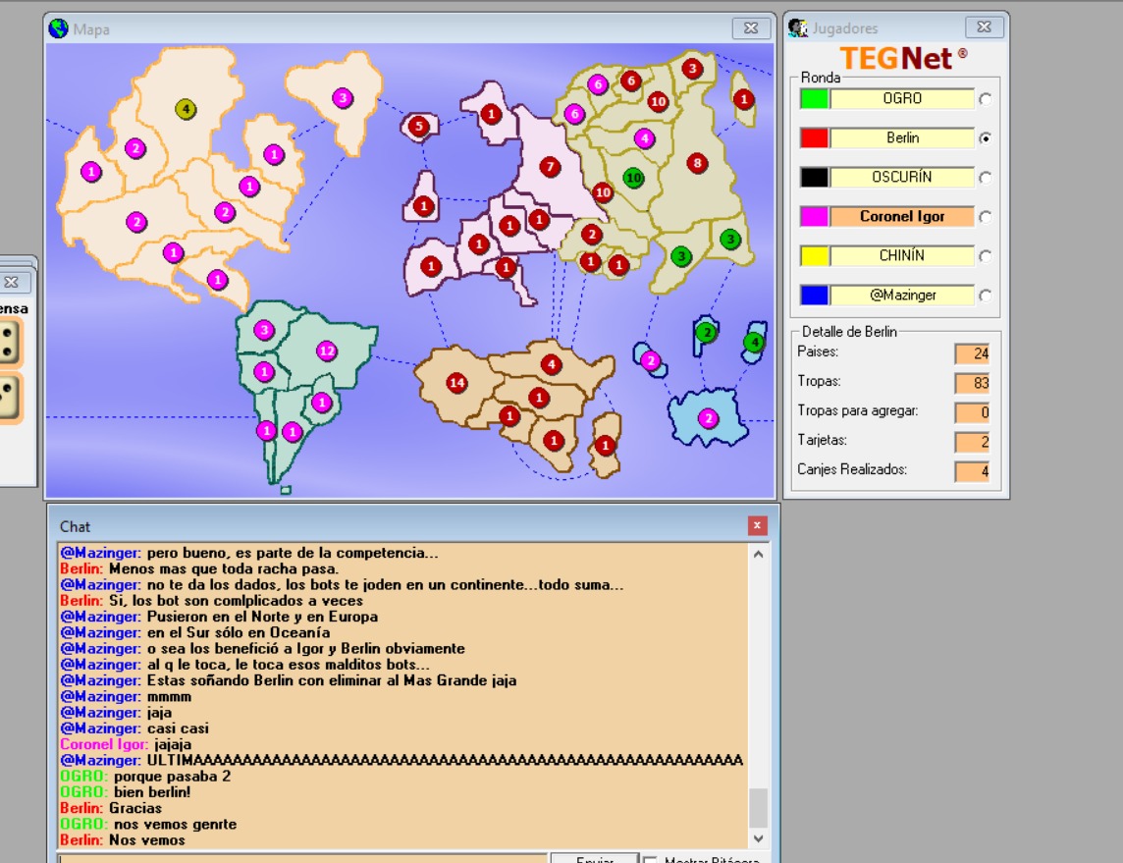
Task: Select the @Mazinger radio button
Action: [985, 296]
